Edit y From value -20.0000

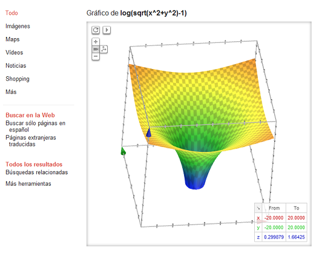tap(274, 228)
